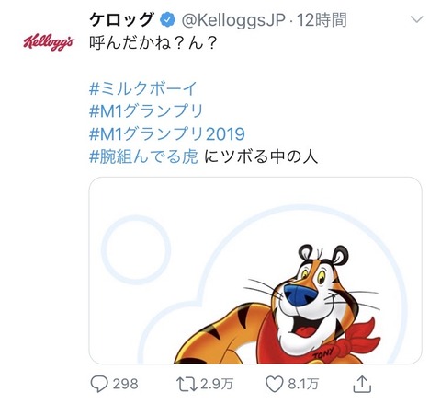
Task: Click the tweet text 呼んだかね？ん？
Action: click(153, 43)
